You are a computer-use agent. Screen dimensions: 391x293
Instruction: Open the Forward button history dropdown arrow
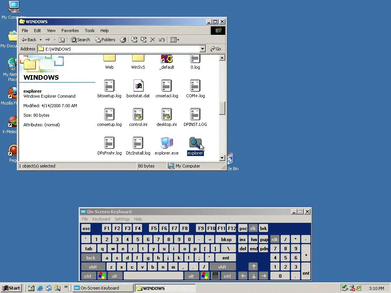pyautogui.click(x=55, y=40)
